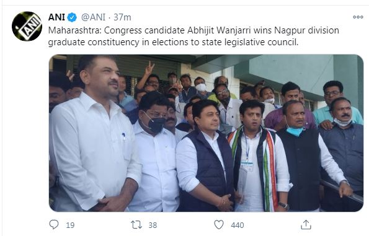Screen dimensions: 369x236
Task: Share the tweet using share icon
Action: click(x=306, y=225)
